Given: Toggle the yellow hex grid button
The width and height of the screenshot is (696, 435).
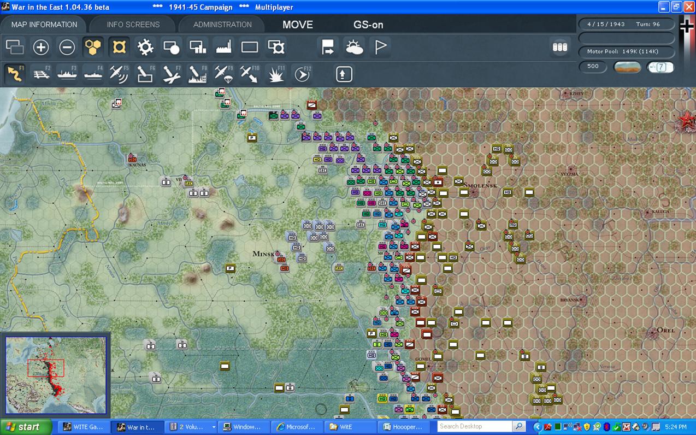Looking at the screenshot, I should 93,48.
